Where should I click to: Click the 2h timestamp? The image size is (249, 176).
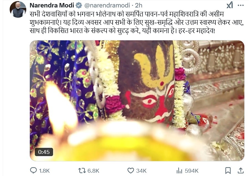pos(139,5)
